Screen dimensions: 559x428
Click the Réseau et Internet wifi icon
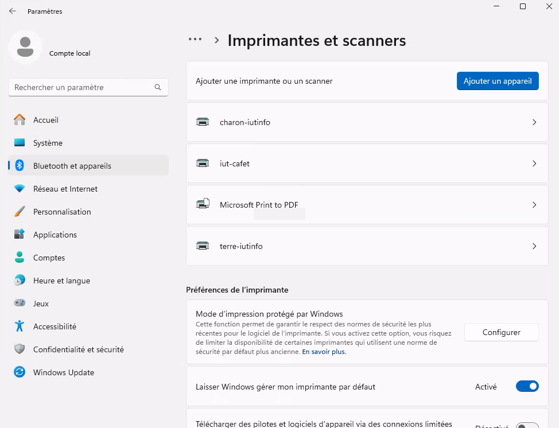click(20, 189)
